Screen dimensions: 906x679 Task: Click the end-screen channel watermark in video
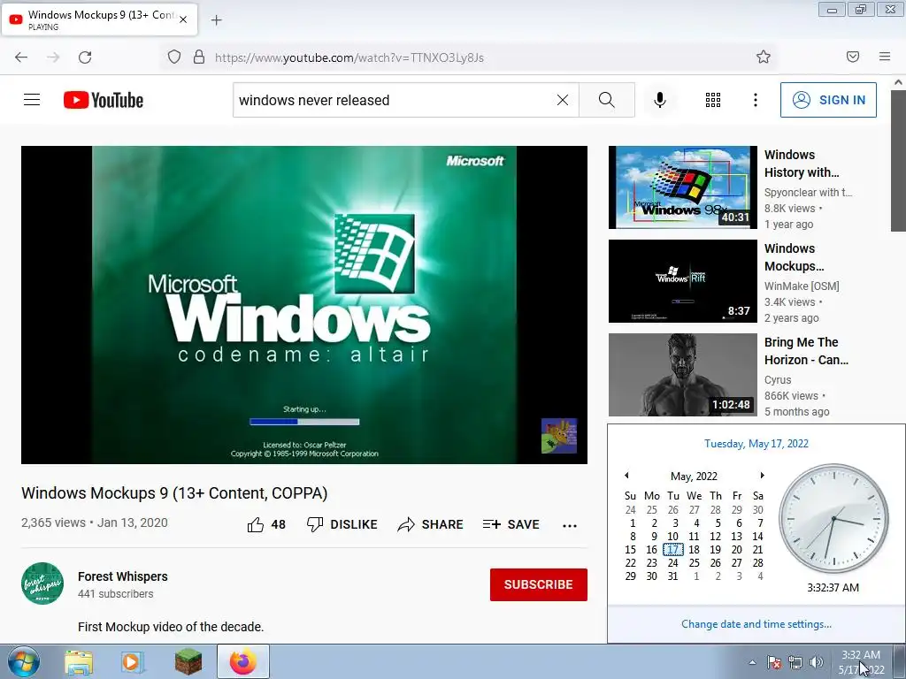click(559, 435)
